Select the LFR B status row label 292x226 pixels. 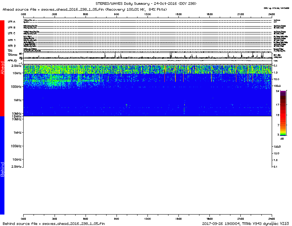(11, 27)
